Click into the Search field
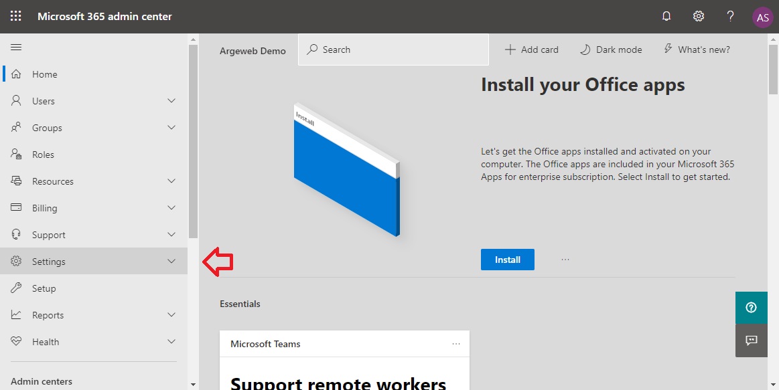The height and width of the screenshot is (390, 779). point(393,50)
